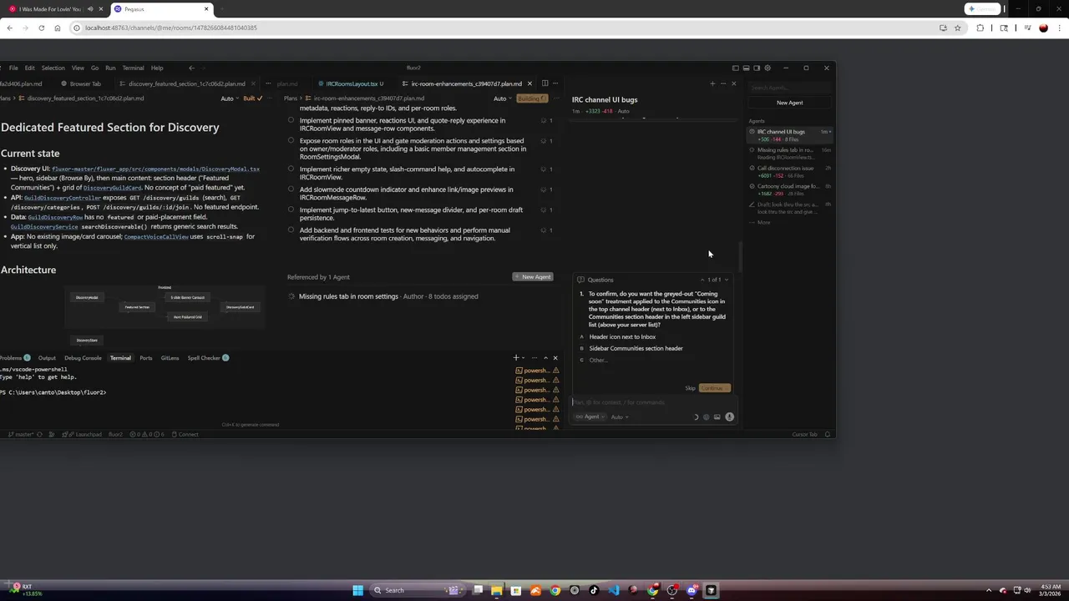Viewport: 1069px width, 601px height.
Task: Mark 'Expose room roles in the UI' todo circle
Action: pos(291,140)
